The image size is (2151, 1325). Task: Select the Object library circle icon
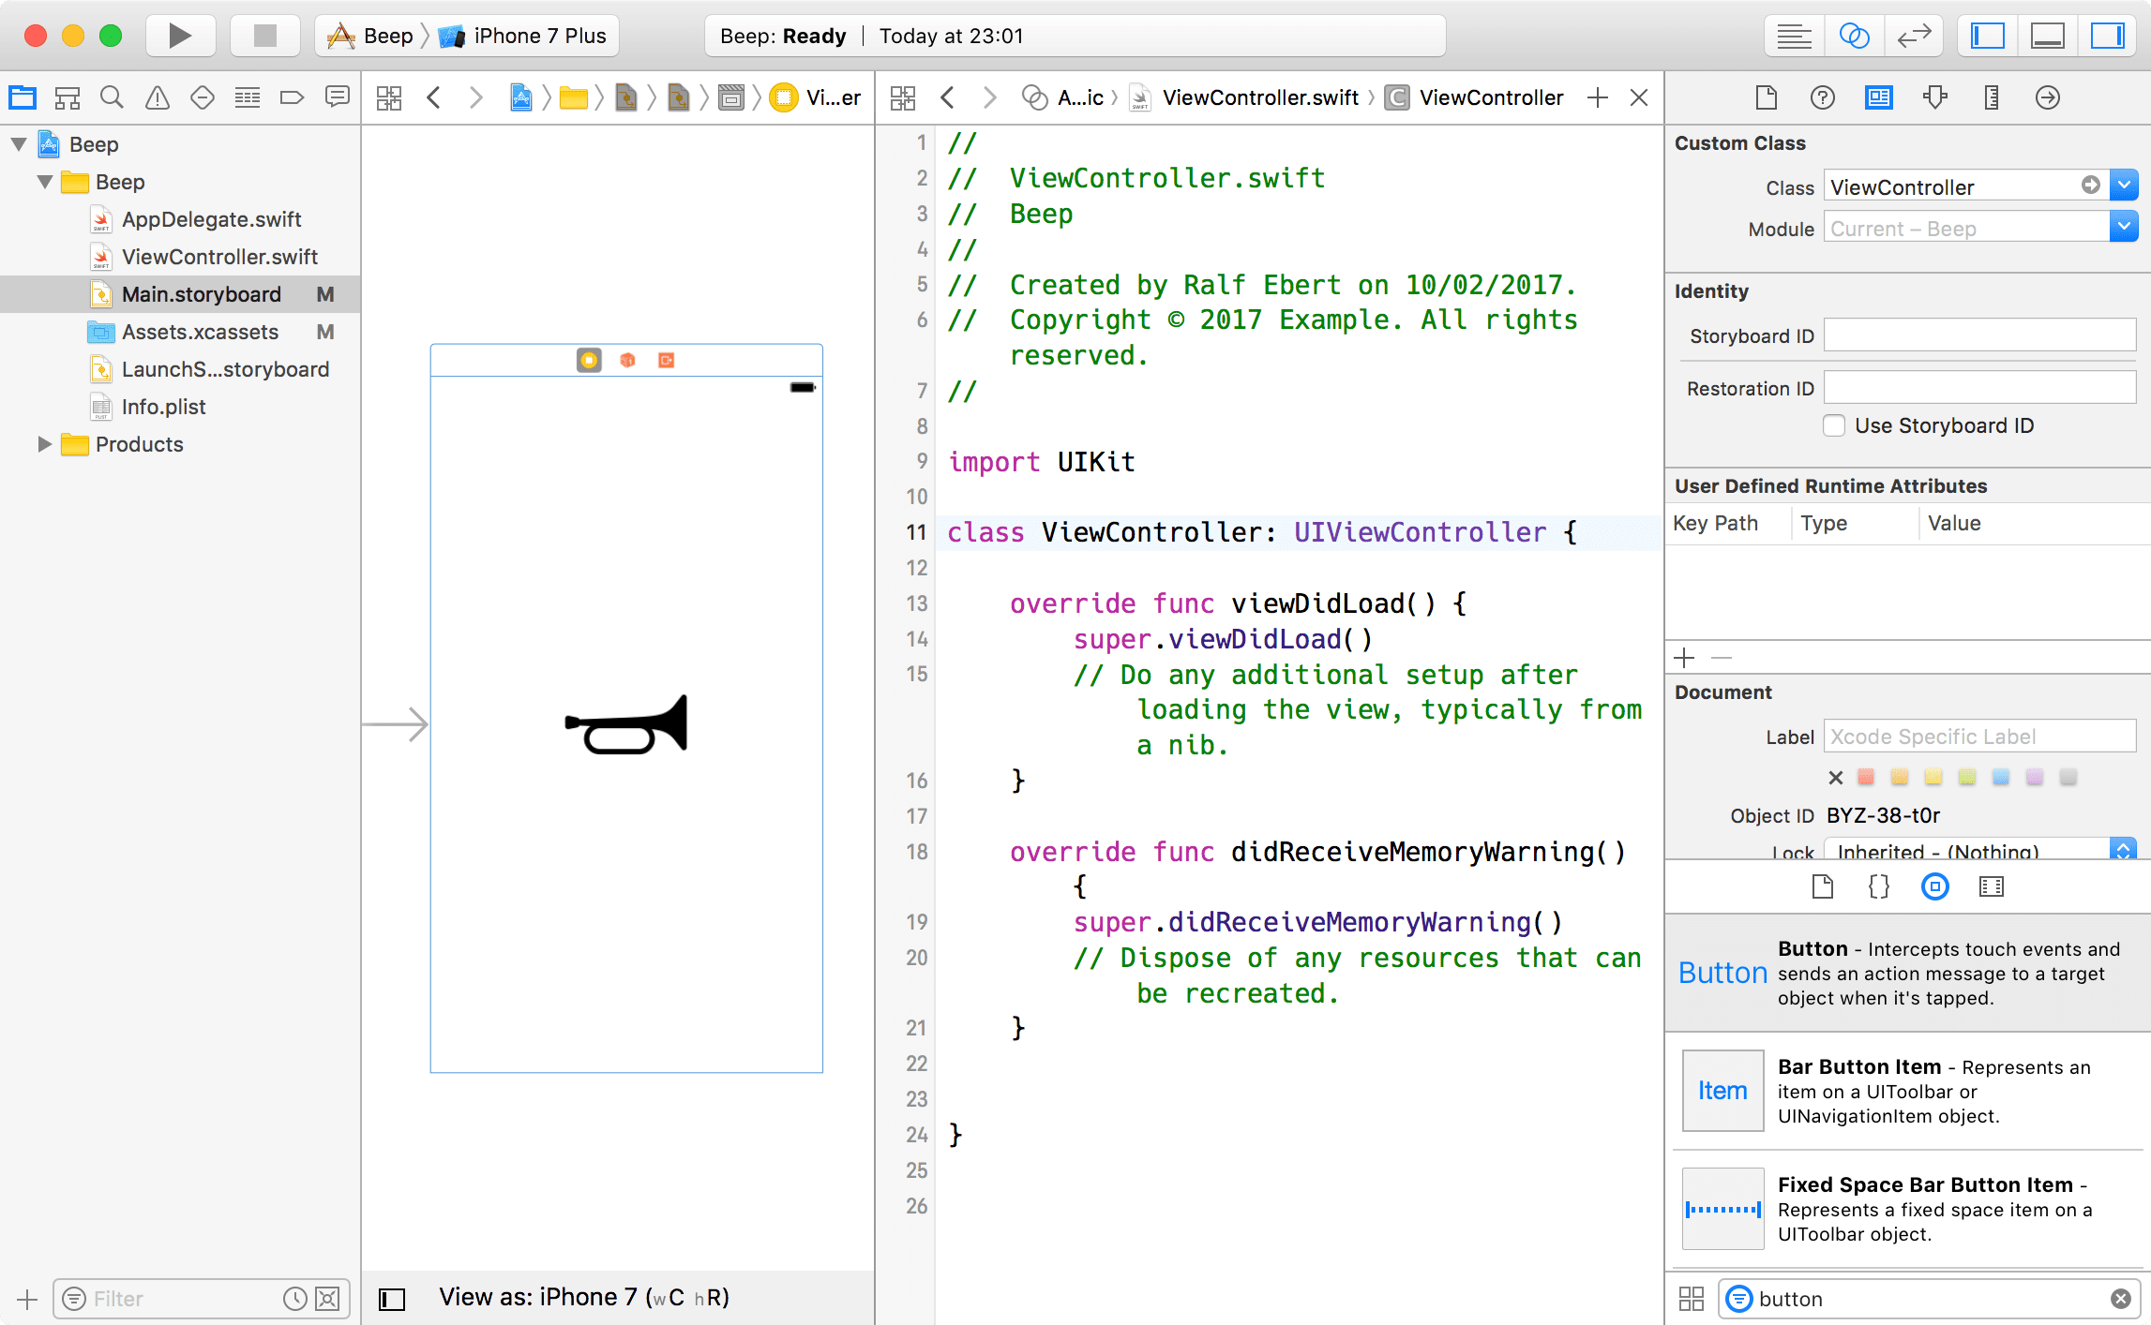1934,886
